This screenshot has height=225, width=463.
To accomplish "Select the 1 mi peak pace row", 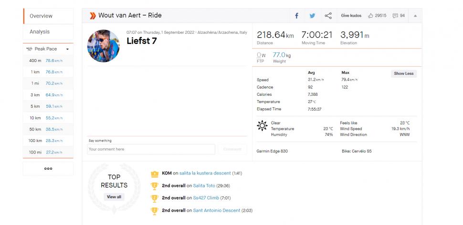I will pyautogui.click(x=48, y=83).
